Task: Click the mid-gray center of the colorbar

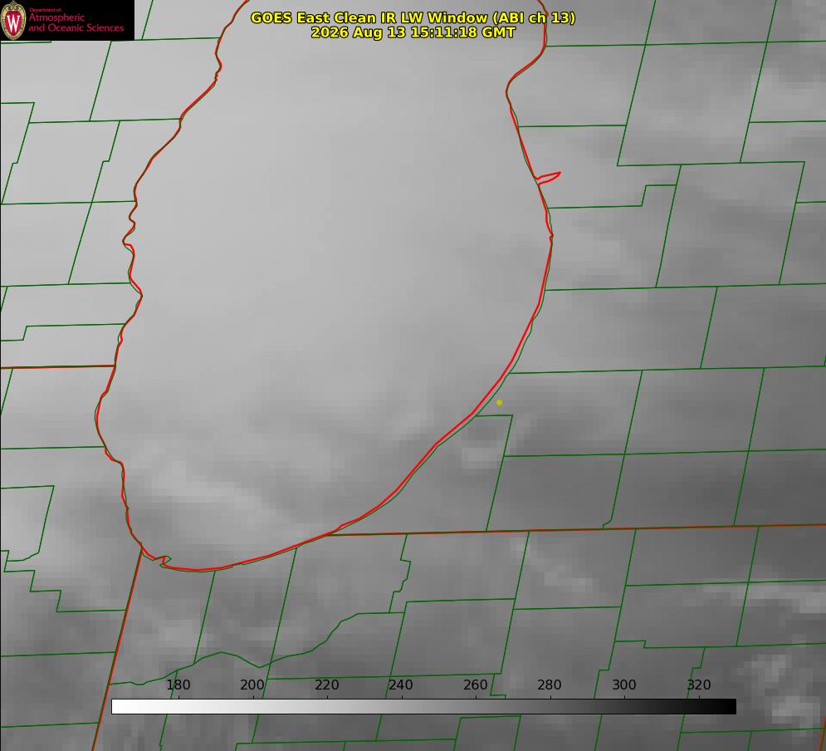Action: pos(423,707)
